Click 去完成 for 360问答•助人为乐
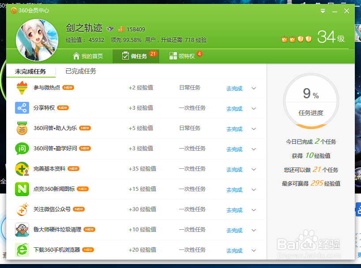This screenshot has width=361, height=268. pos(234,129)
